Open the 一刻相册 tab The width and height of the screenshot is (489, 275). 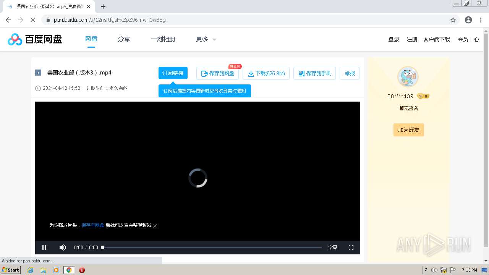(x=163, y=39)
